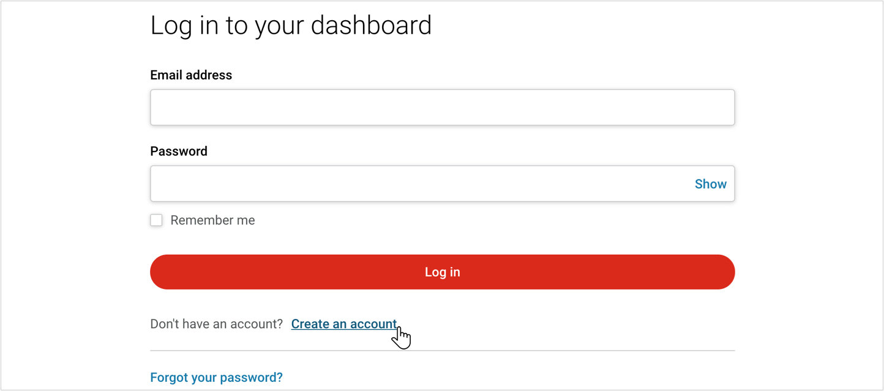Go to sign-up via Create an account
This screenshot has width=884, height=391.
point(343,324)
